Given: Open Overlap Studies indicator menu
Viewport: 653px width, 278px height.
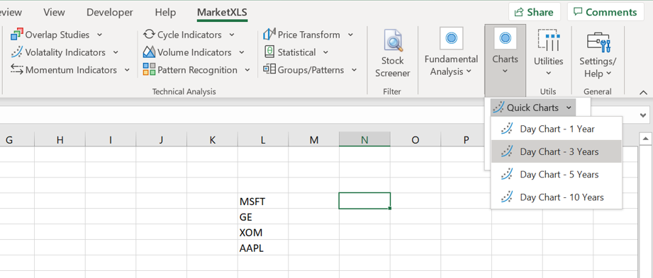Looking at the screenshot, I should click(57, 35).
